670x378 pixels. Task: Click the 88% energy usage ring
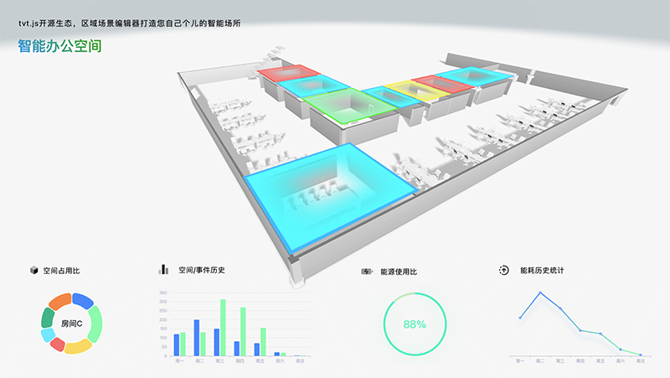point(415,324)
